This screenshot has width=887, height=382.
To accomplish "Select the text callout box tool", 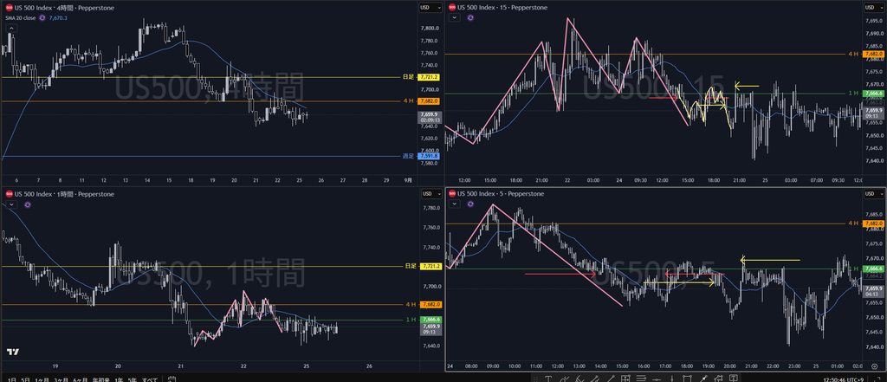I will [x=733, y=379].
